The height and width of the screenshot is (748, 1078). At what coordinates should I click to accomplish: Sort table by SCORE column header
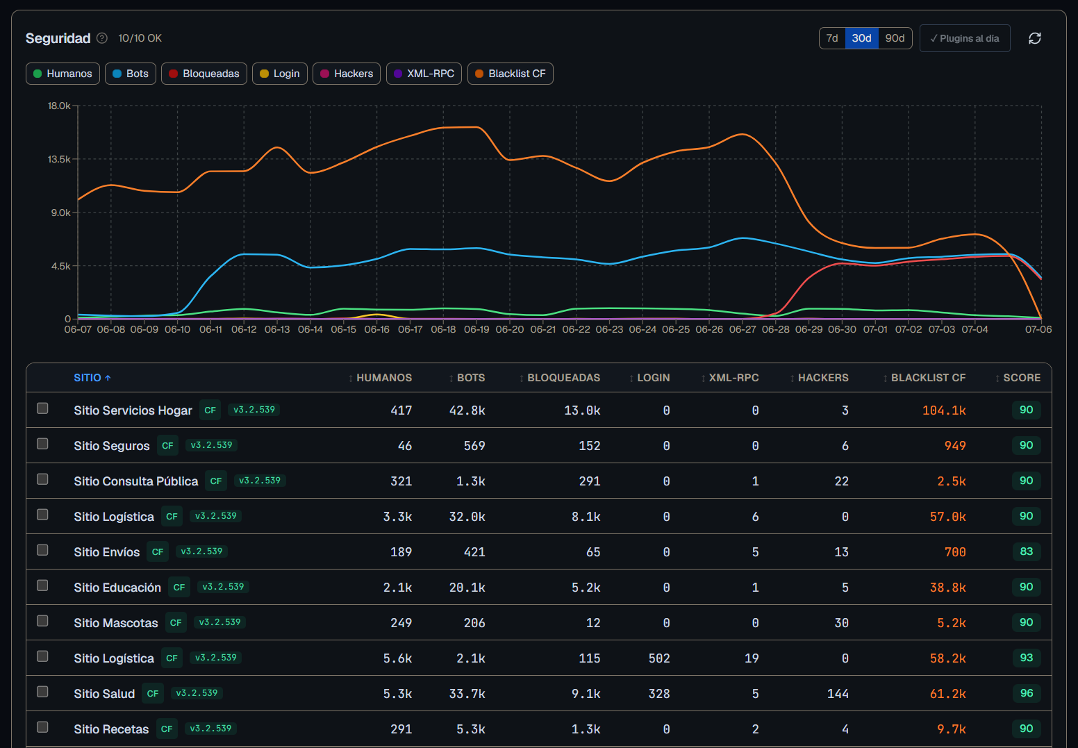click(x=1018, y=378)
